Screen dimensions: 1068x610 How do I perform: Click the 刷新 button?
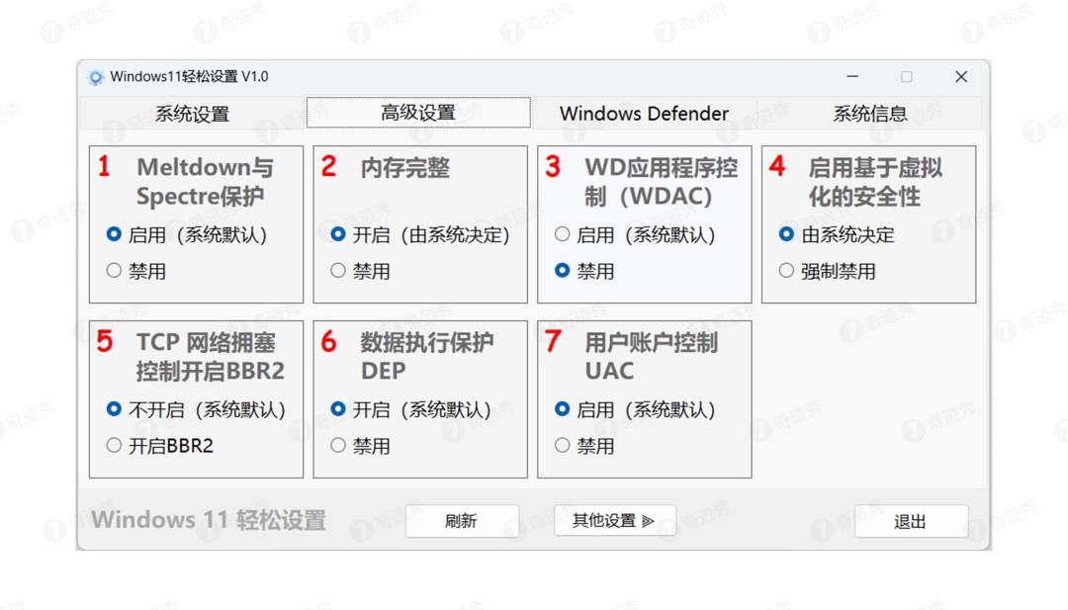click(462, 521)
